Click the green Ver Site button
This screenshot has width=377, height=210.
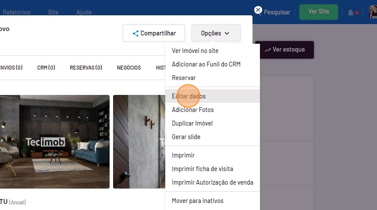[x=319, y=12]
